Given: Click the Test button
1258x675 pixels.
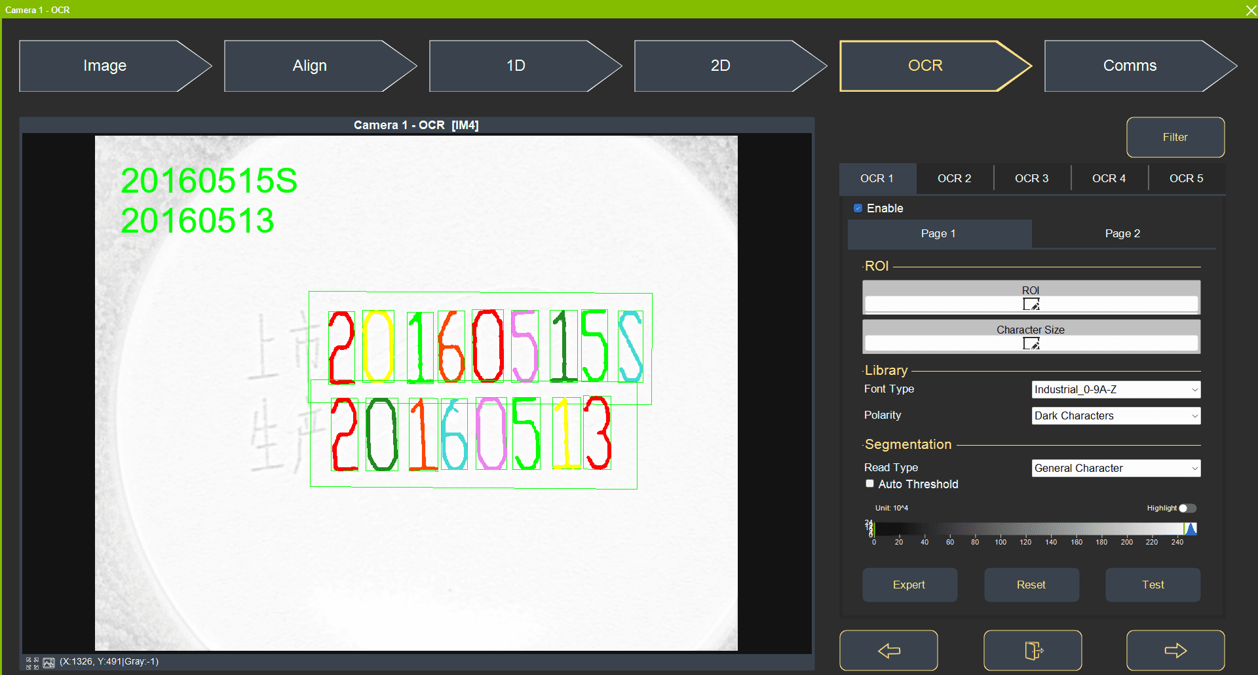Looking at the screenshot, I should click(x=1153, y=585).
